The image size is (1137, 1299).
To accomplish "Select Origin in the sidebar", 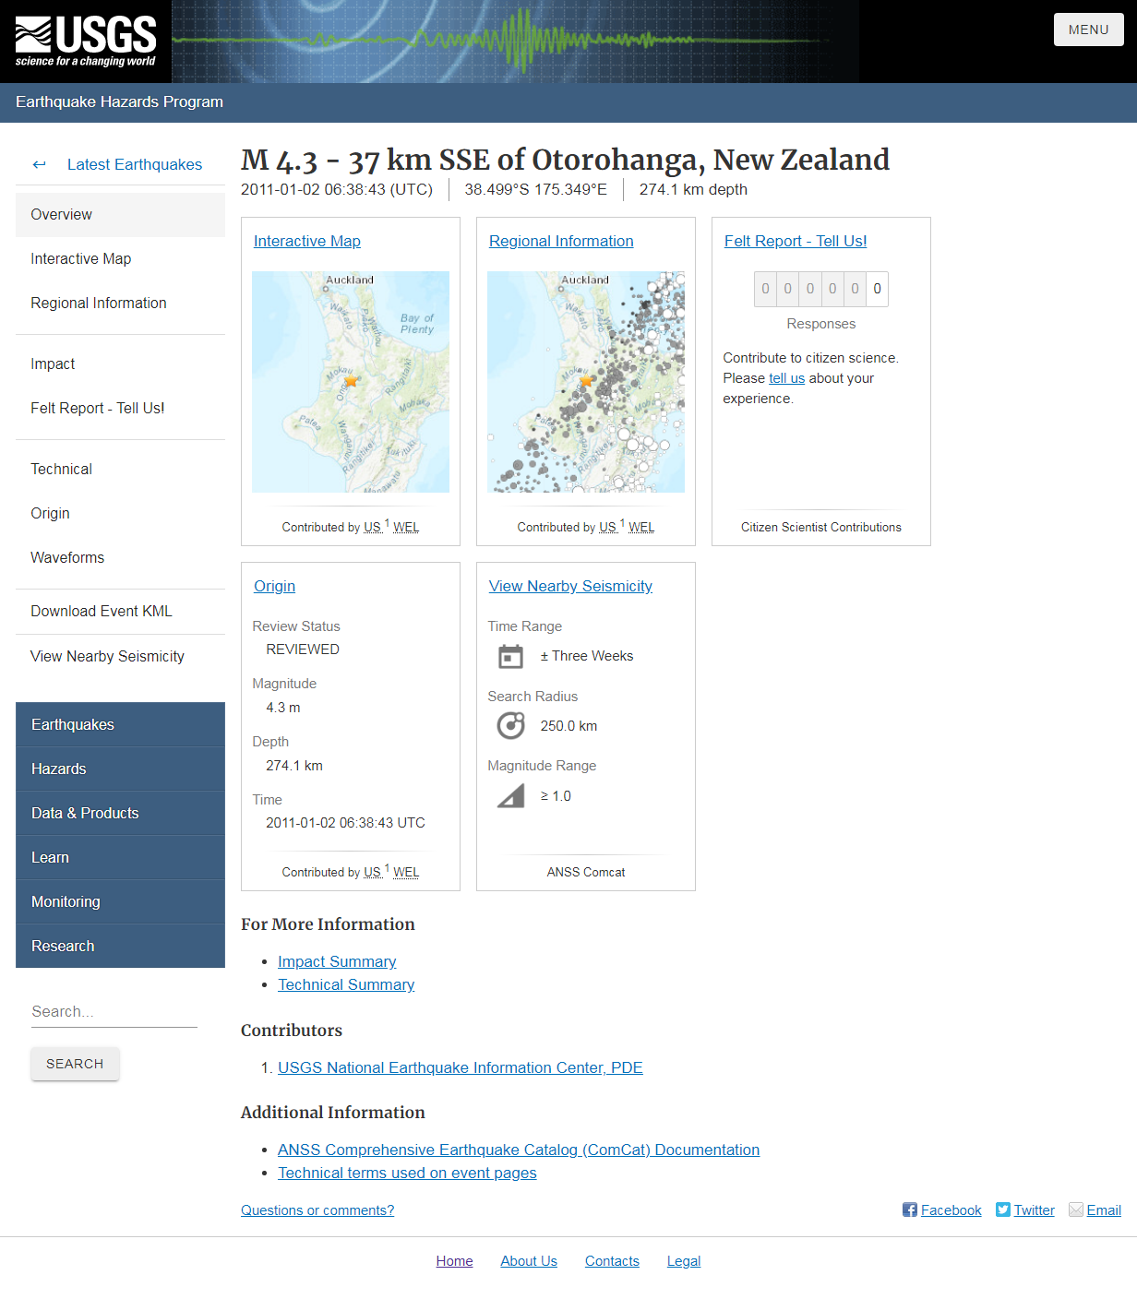I will click(x=120, y=514).
